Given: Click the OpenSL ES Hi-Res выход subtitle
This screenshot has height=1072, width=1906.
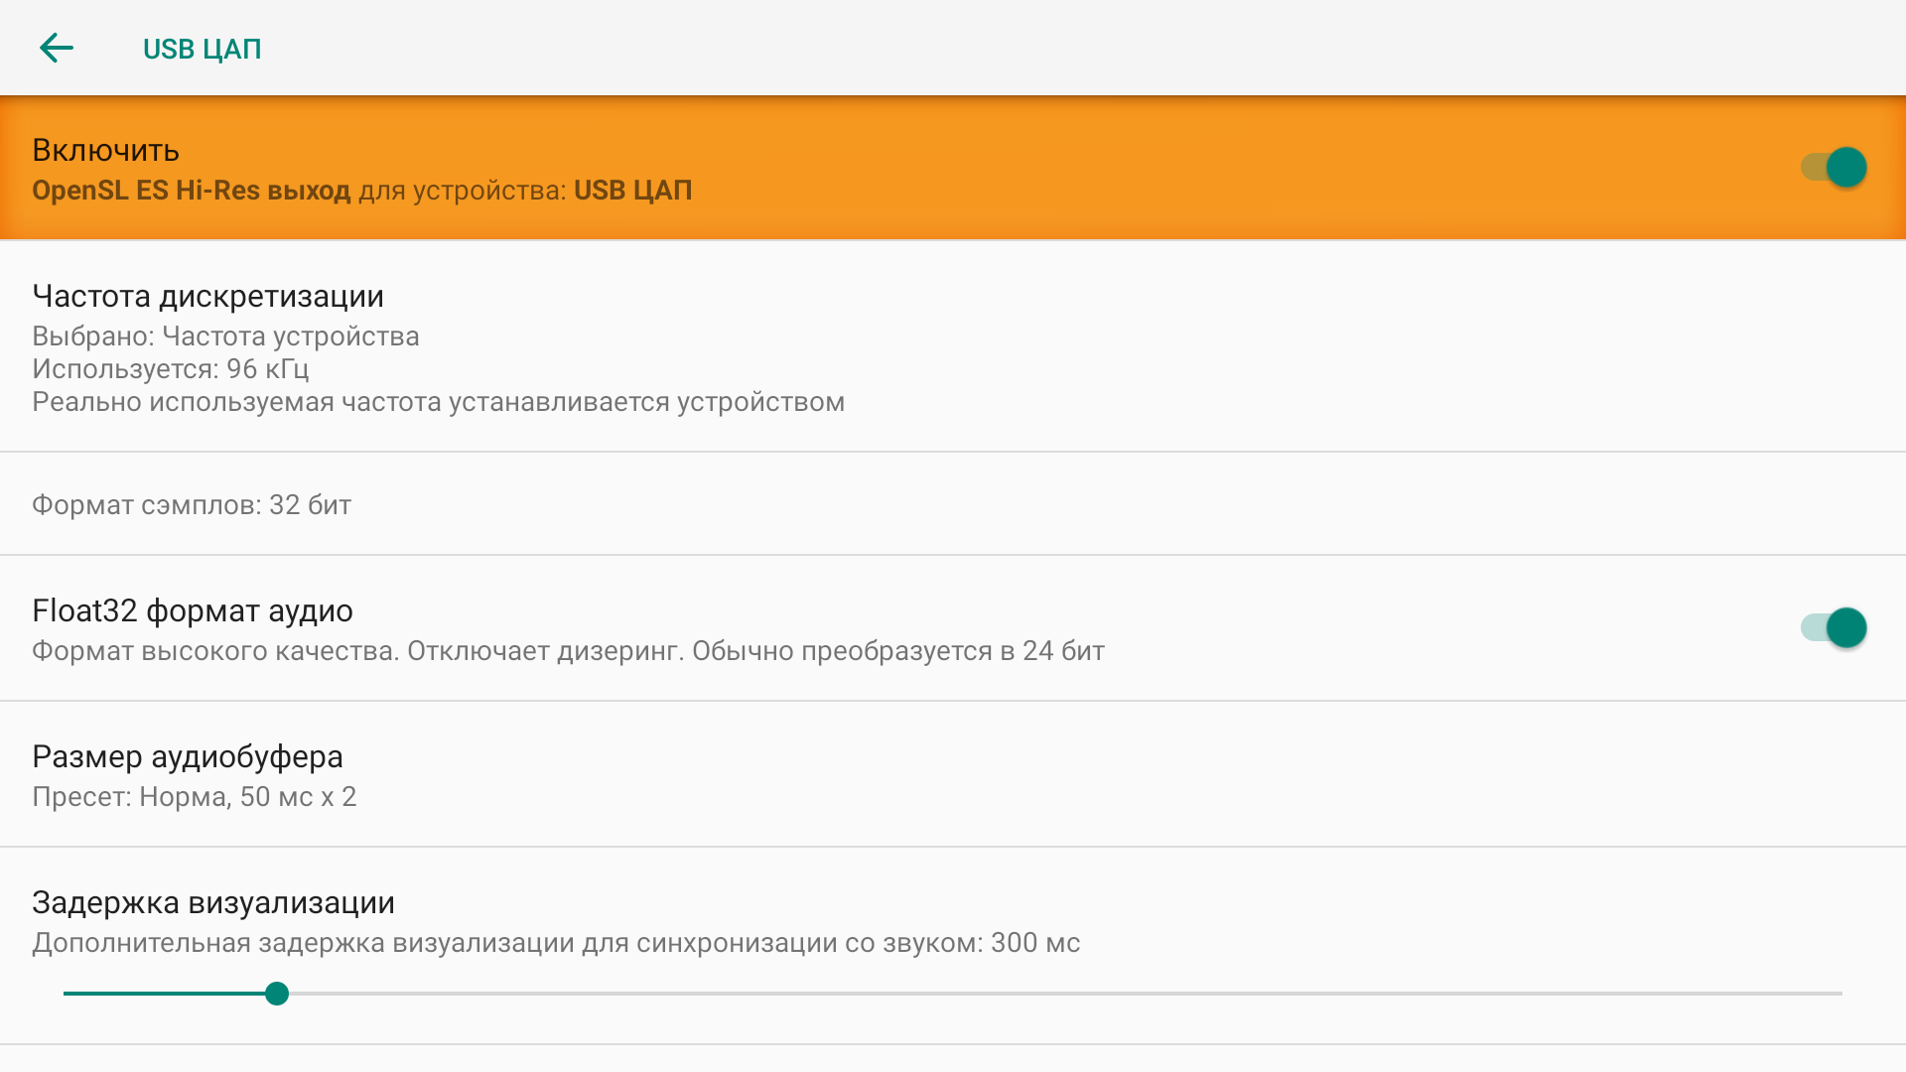Looking at the screenshot, I should [361, 191].
